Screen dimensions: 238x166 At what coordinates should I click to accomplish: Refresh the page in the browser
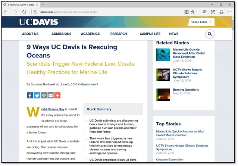click(x=24, y=12)
